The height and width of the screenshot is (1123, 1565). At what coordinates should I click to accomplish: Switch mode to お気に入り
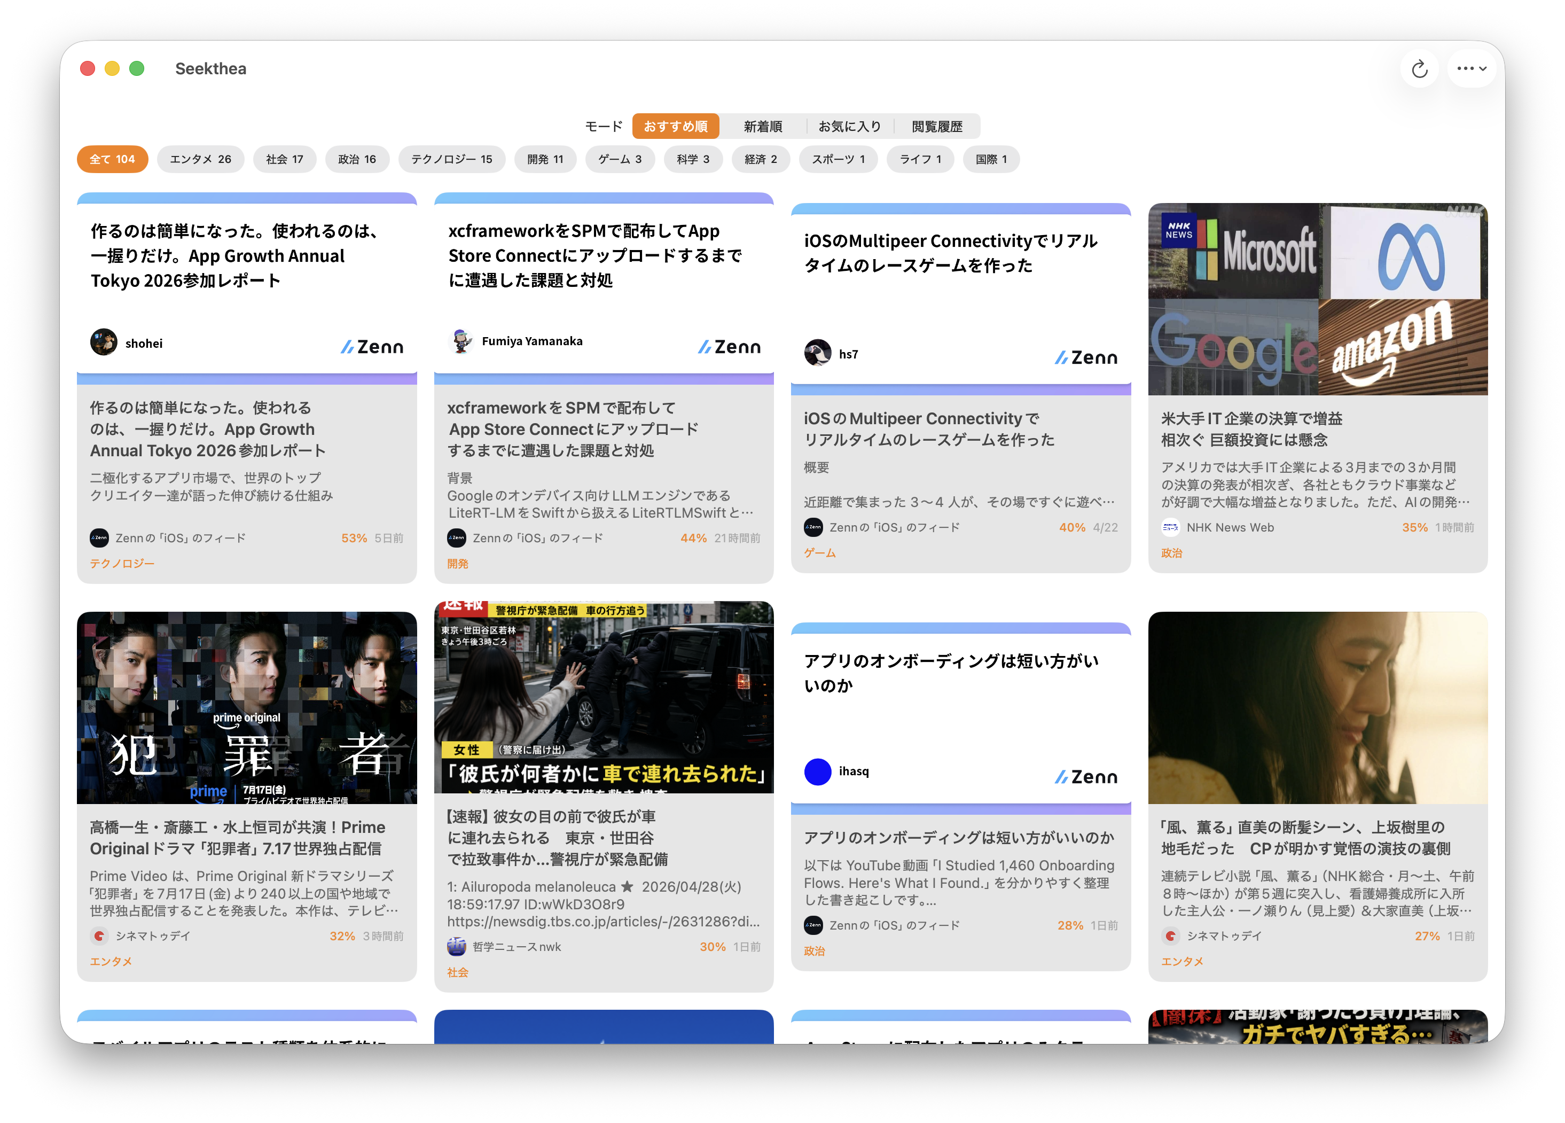(849, 126)
